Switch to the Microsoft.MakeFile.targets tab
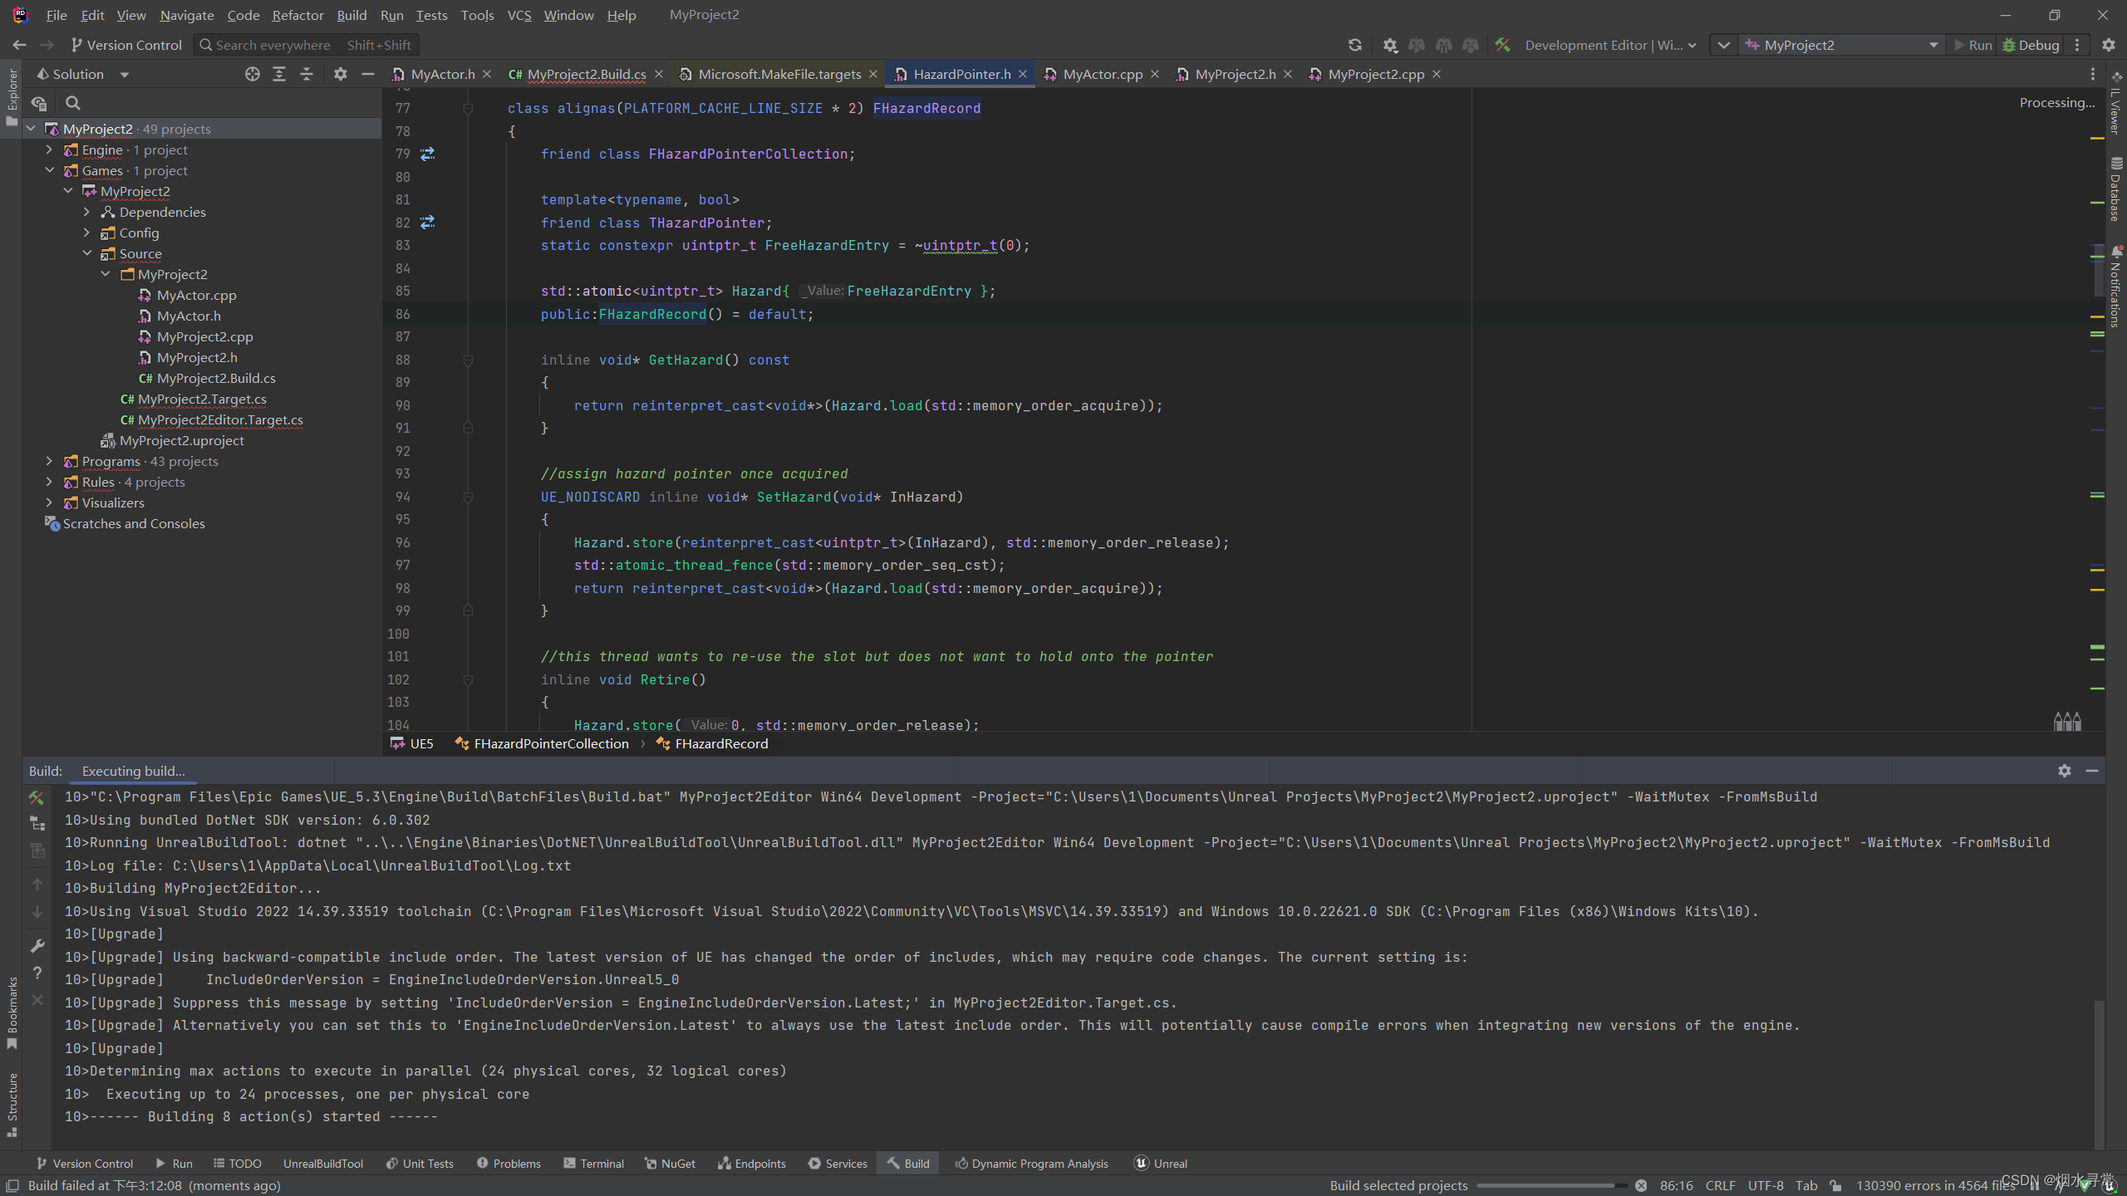Image resolution: width=2127 pixels, height=1196 pixels. (779, 74)
